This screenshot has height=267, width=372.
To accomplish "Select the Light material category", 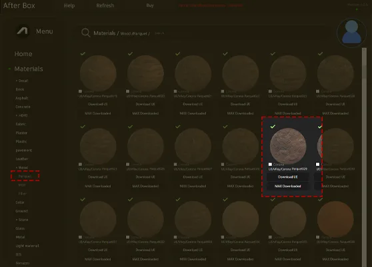I will click(x=27, y=246).
